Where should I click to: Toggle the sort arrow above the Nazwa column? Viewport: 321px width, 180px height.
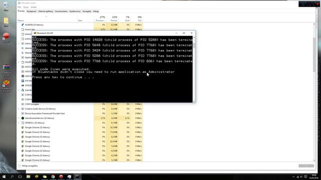tap(46, 16)
